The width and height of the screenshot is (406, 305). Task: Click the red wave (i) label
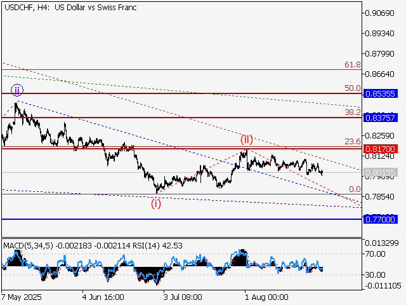(x=155, y=203)
